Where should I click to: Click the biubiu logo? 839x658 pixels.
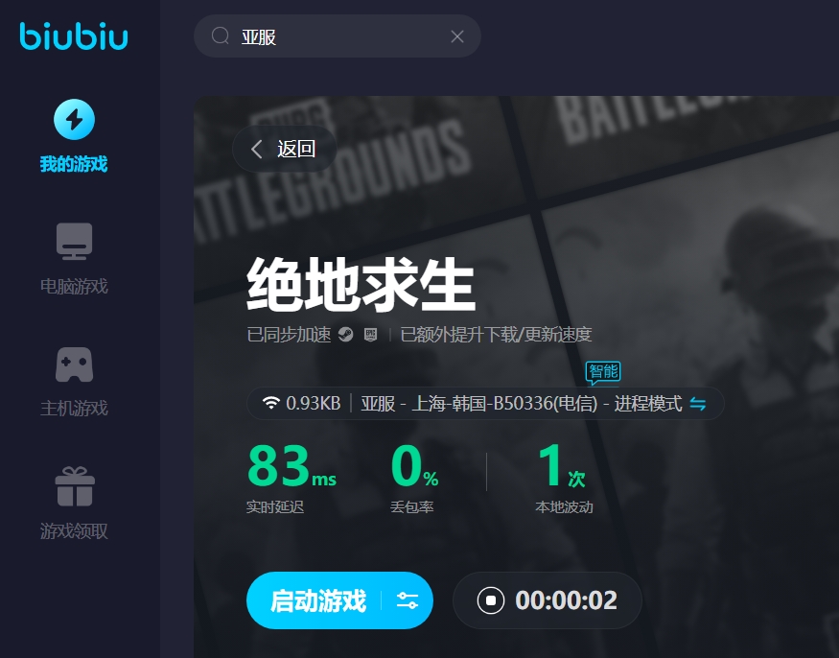point(74,35)
